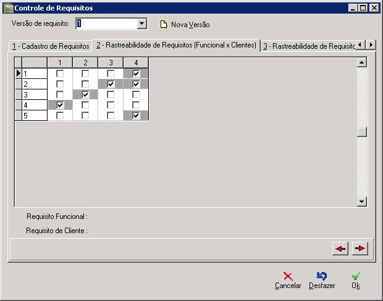The height and width of the screenshot is (301, 383).
Task: Click the Ok button text
Action: tap(356, 286)
